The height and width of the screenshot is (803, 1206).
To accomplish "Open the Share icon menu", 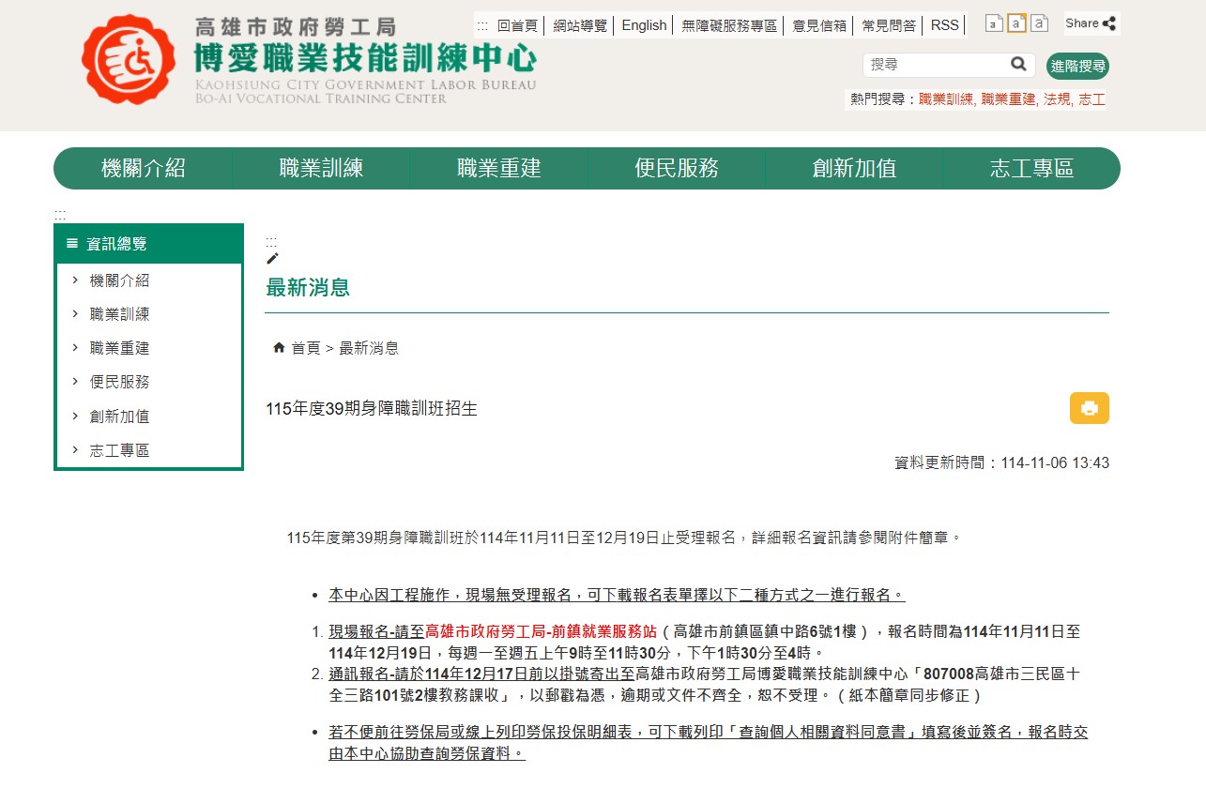I will [1091, 23].
